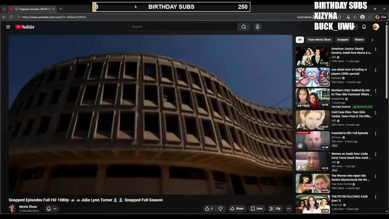Open YouTube notifications bell in the header
389x219 pixels.
(364, 27)
